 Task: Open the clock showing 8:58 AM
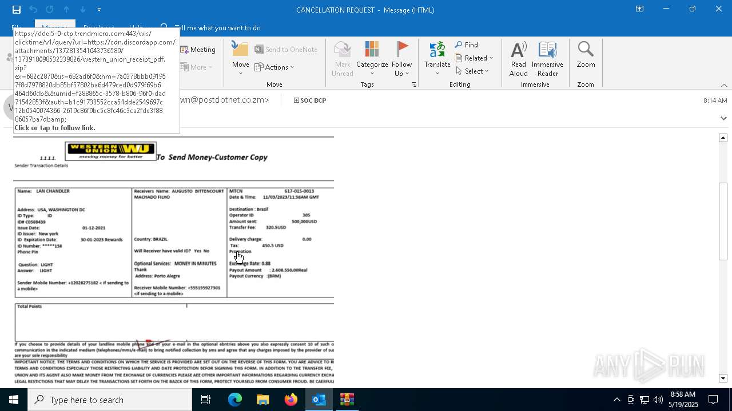pyautogui.click(x=683, y=400)
